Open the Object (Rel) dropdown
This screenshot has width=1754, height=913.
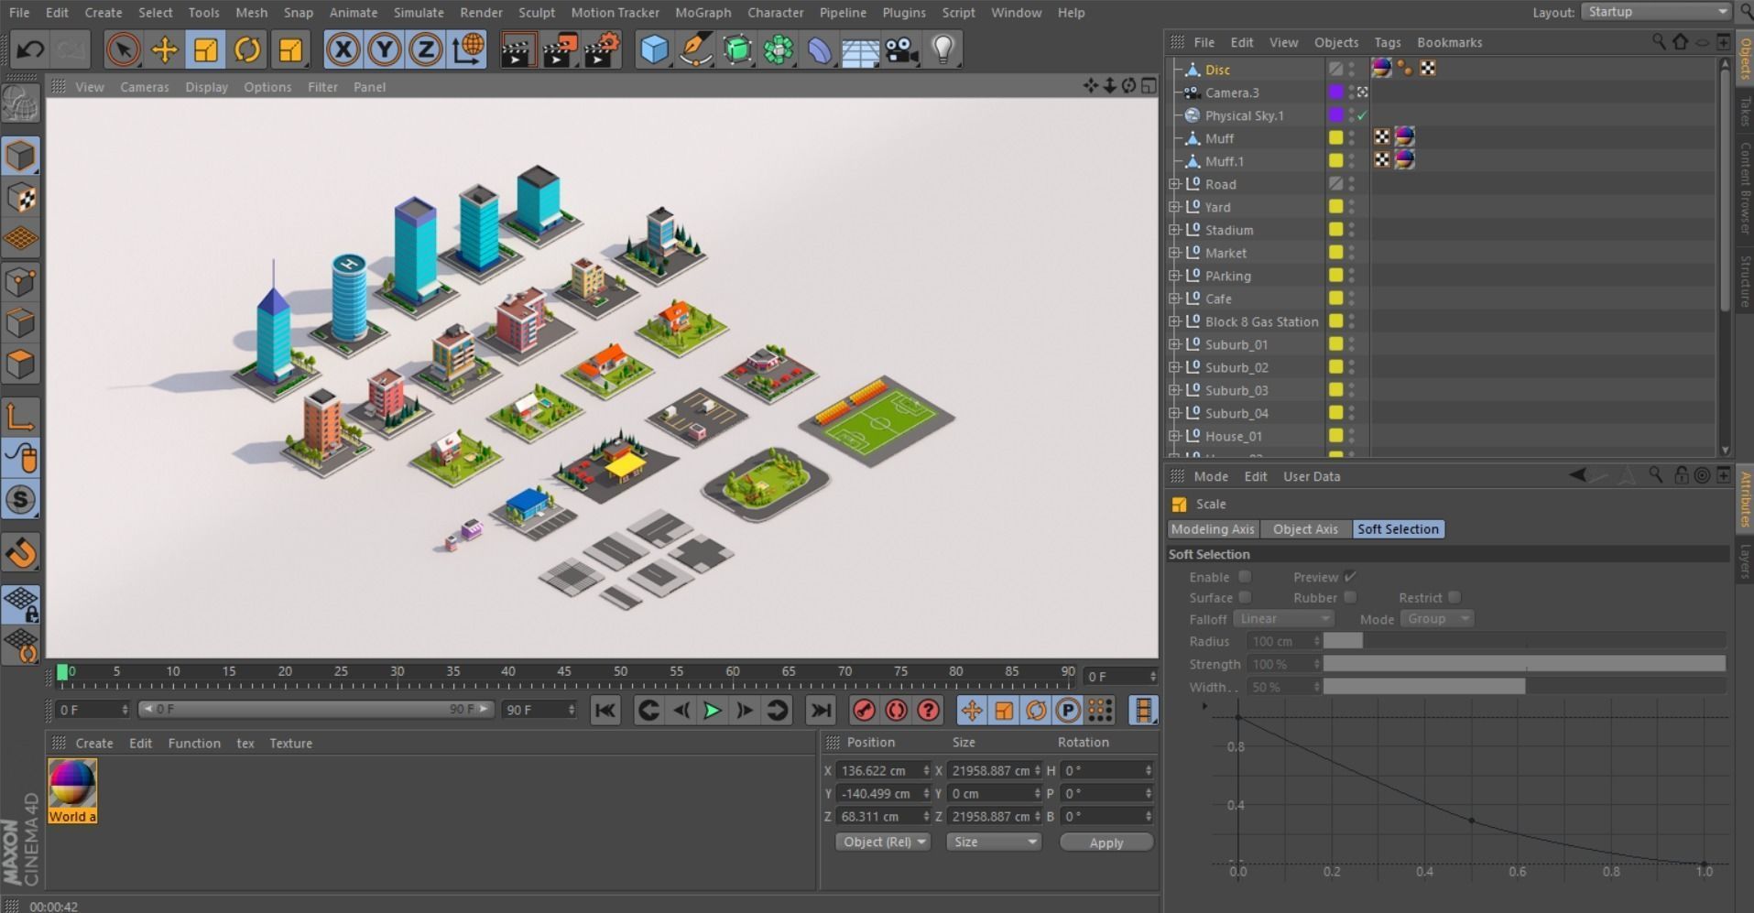[x=883, y=842]
